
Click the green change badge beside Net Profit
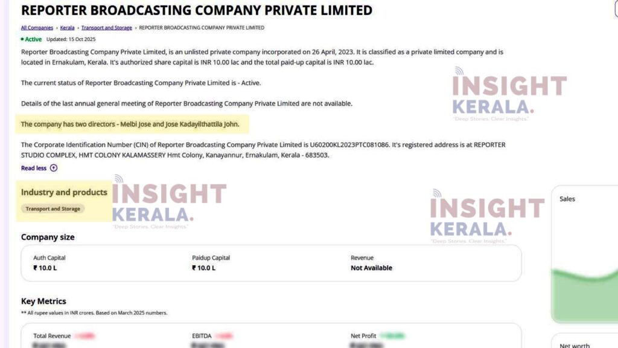392,336
